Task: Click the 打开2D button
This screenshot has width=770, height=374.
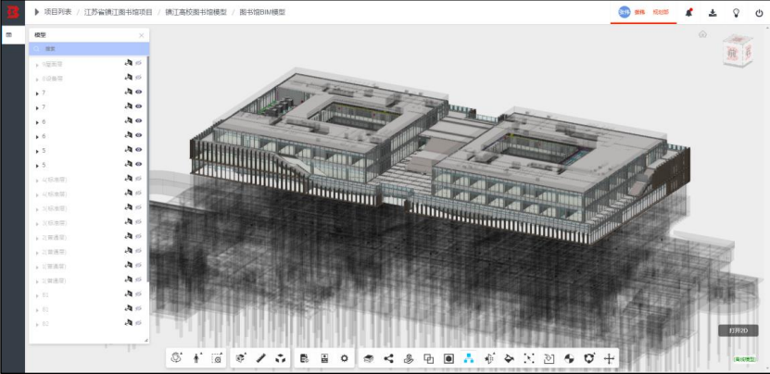Action: pyautogui.click(x=738, y=330)
